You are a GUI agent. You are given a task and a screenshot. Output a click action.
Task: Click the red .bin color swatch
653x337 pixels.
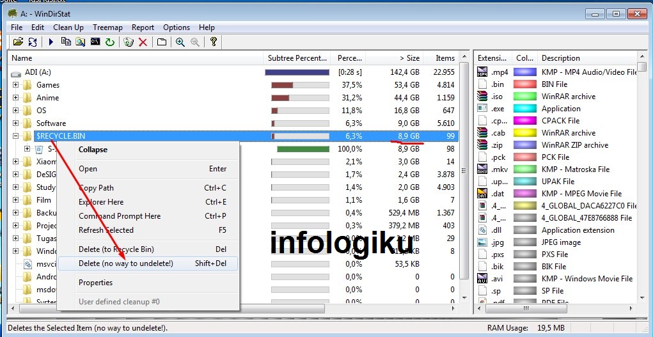(x=524, y=84)
